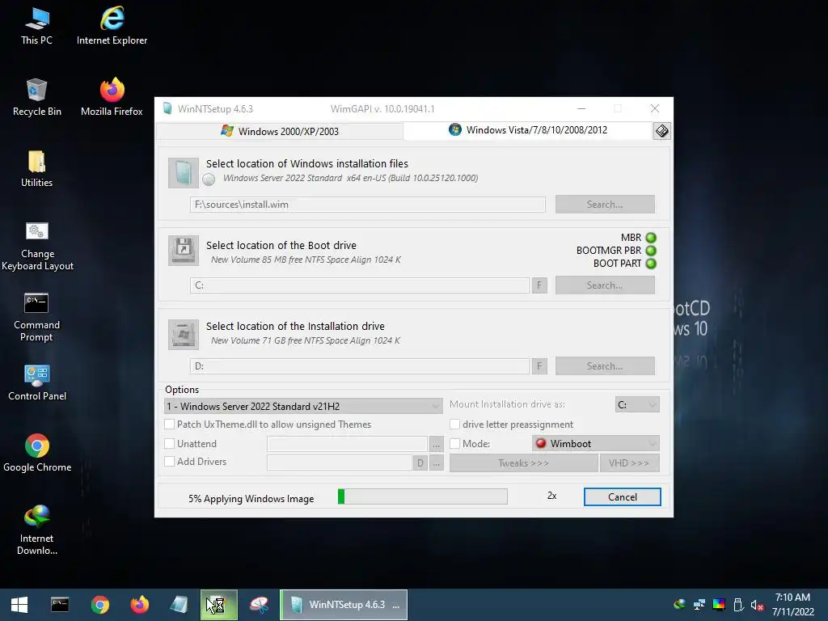Viewport: 828px width, 621px height.
Task: Launch Internet Explorer from desktop
Action: [x=112, y=25]
